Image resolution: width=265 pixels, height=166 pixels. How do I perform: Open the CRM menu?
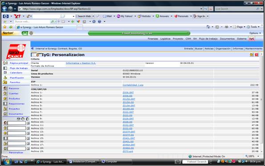pyautogui.click(x=188, y=39)
